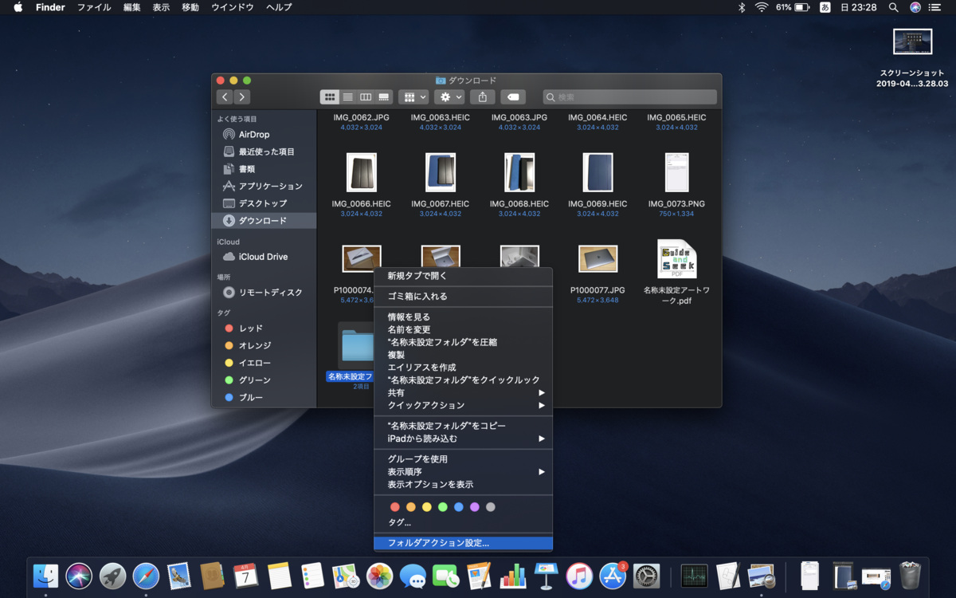Open Launchpad from the dock
956x598 pixels.
pos(112,576)
